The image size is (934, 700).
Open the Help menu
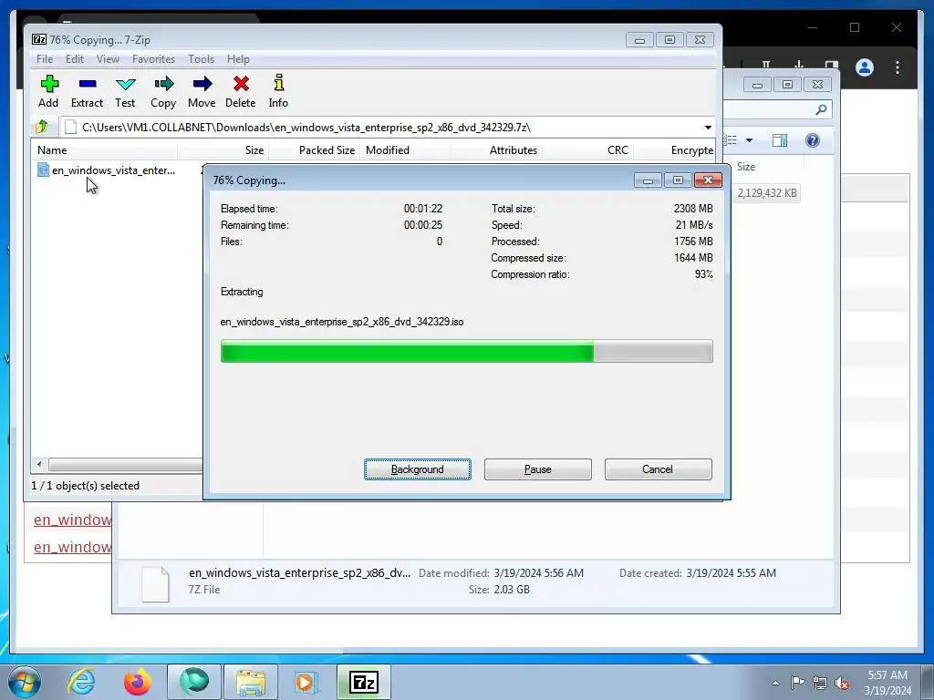click(238, 59)
